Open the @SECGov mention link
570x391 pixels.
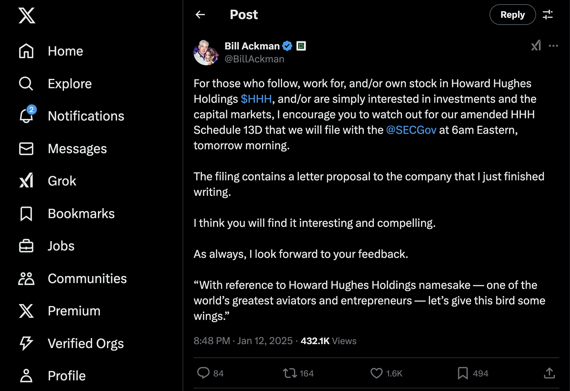click(x=411, y=130)
